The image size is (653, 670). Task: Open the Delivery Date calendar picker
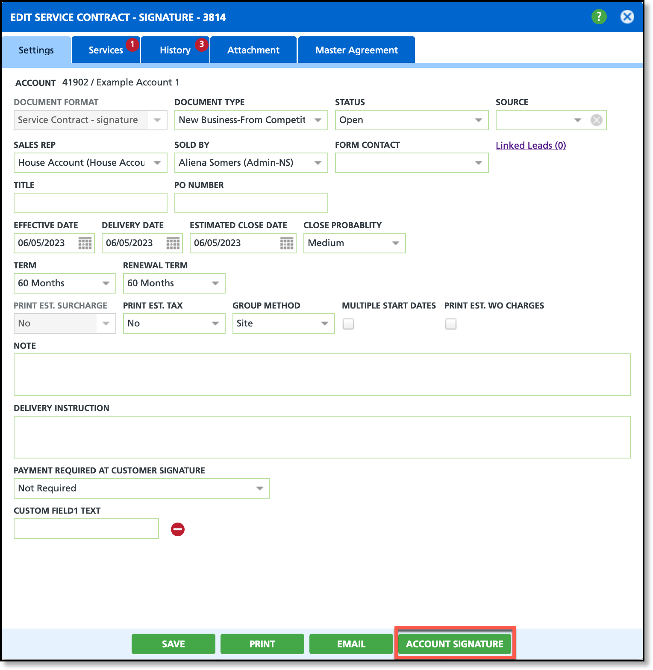pos(173,243)
